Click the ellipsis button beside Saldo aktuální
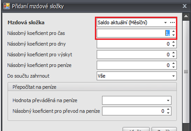The image size is (191, 131). coord(172,23)
